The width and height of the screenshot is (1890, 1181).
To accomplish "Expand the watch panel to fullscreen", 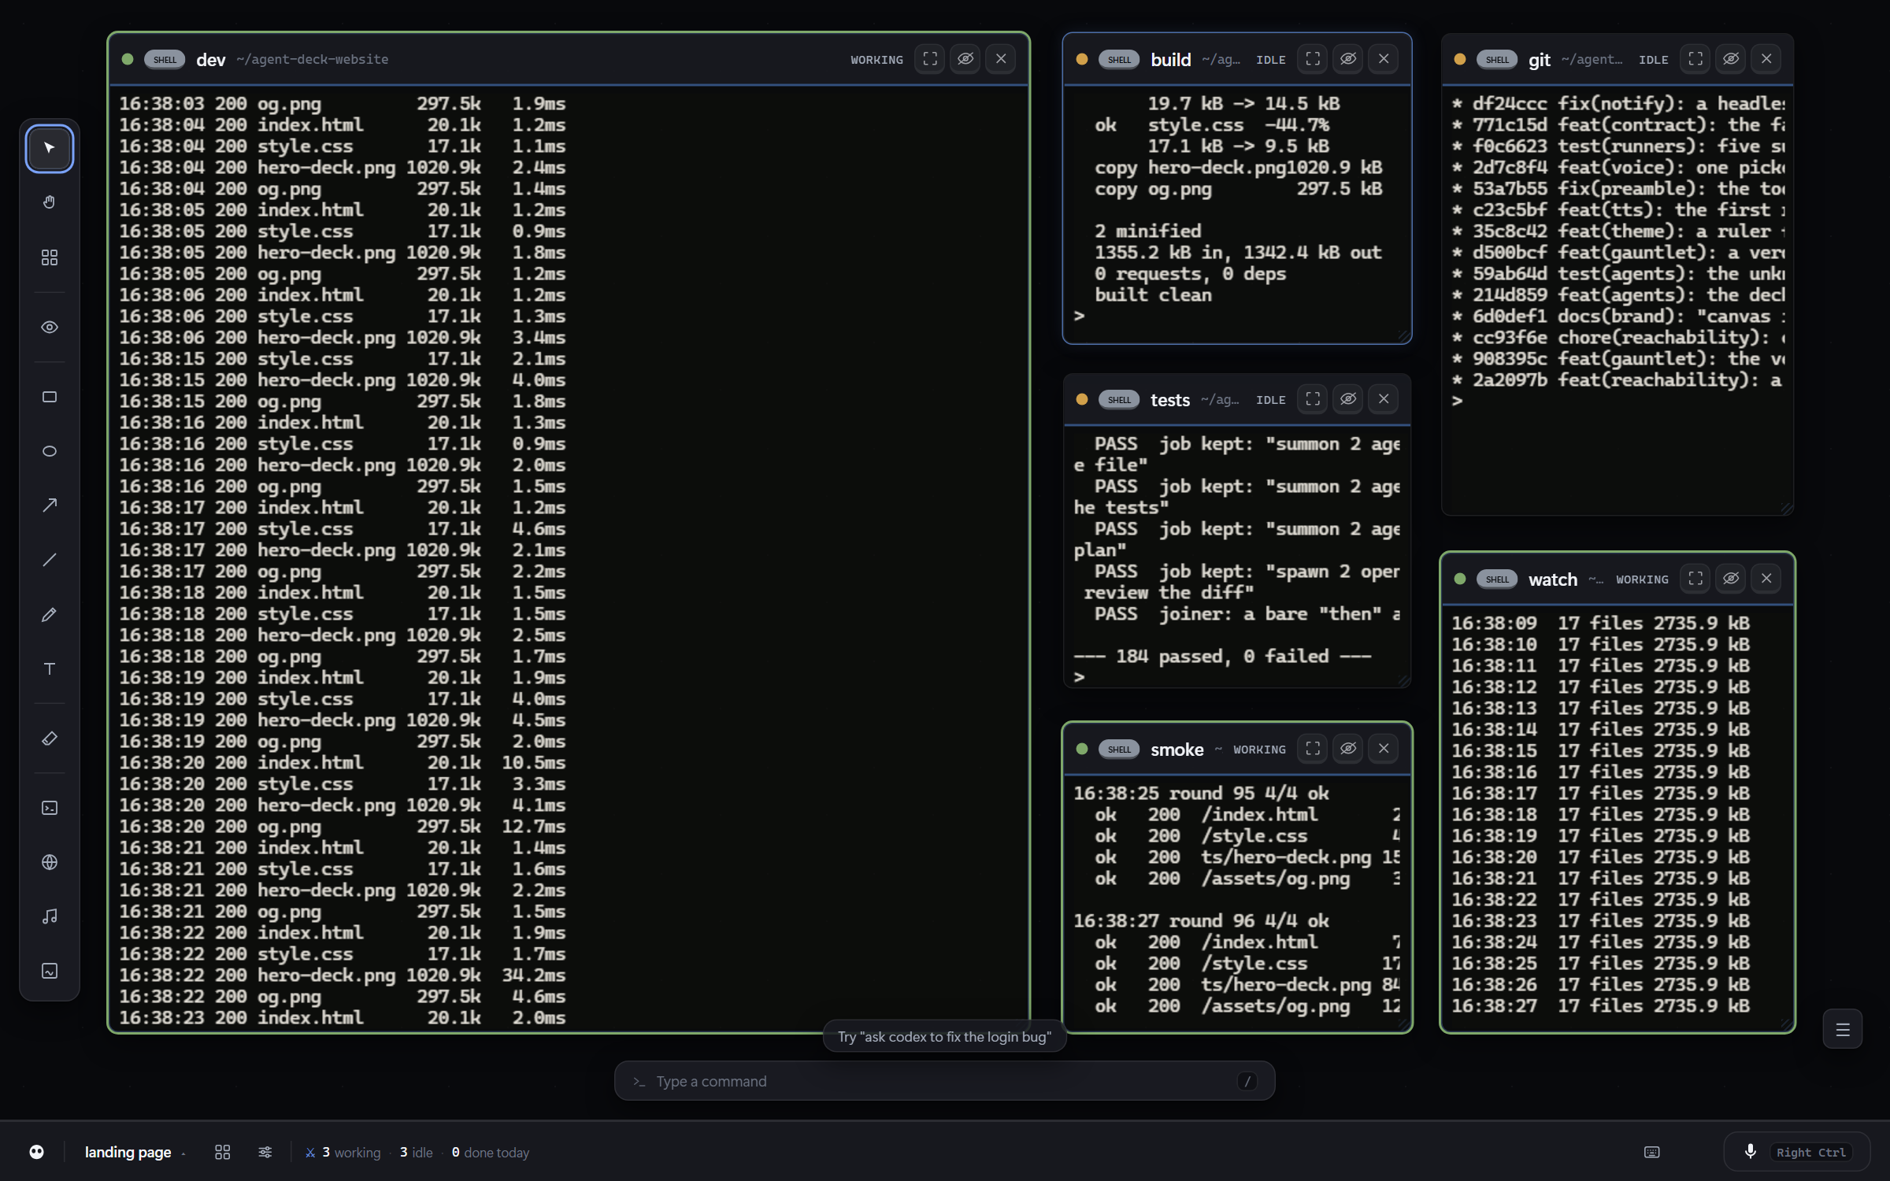I will (1695, 579).
